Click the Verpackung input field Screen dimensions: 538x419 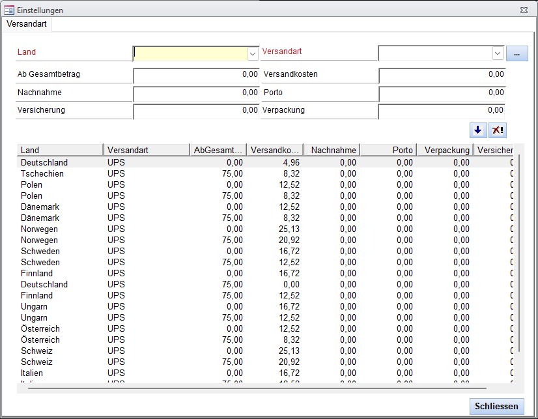point(442,111)
